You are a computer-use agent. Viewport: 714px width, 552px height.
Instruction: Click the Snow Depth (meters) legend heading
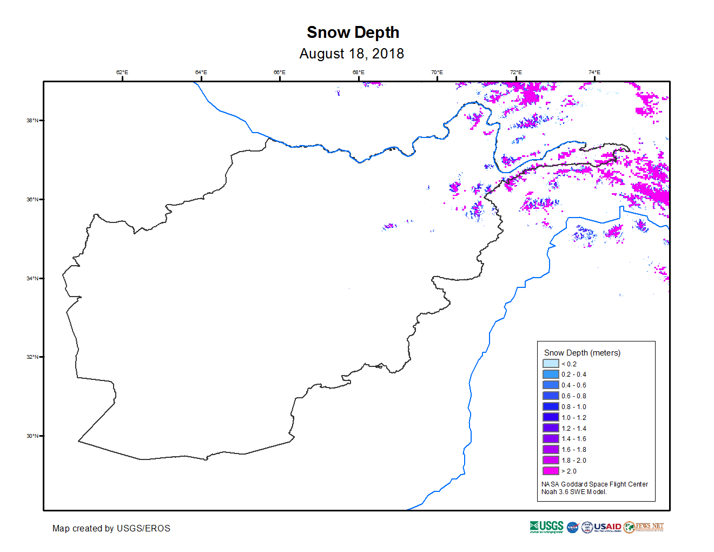[582, 353]
